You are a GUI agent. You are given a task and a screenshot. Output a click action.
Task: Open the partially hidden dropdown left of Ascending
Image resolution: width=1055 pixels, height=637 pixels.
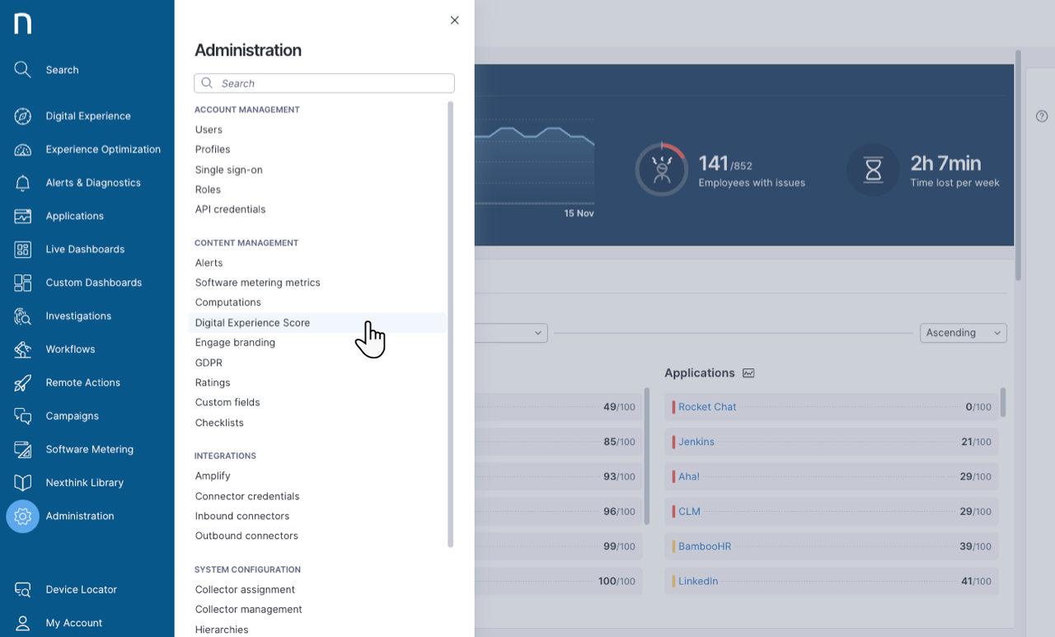[x=511, y=333]
